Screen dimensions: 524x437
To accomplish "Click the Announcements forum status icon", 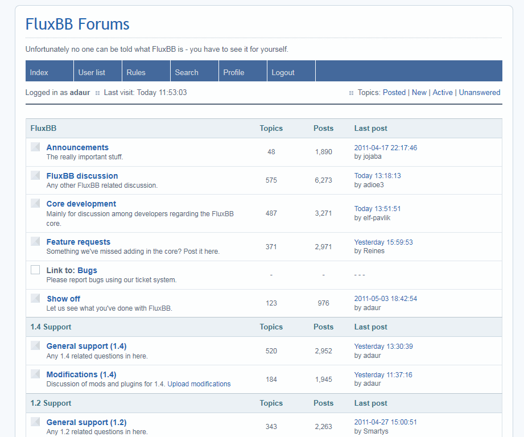I will click(x=35, y=147).
